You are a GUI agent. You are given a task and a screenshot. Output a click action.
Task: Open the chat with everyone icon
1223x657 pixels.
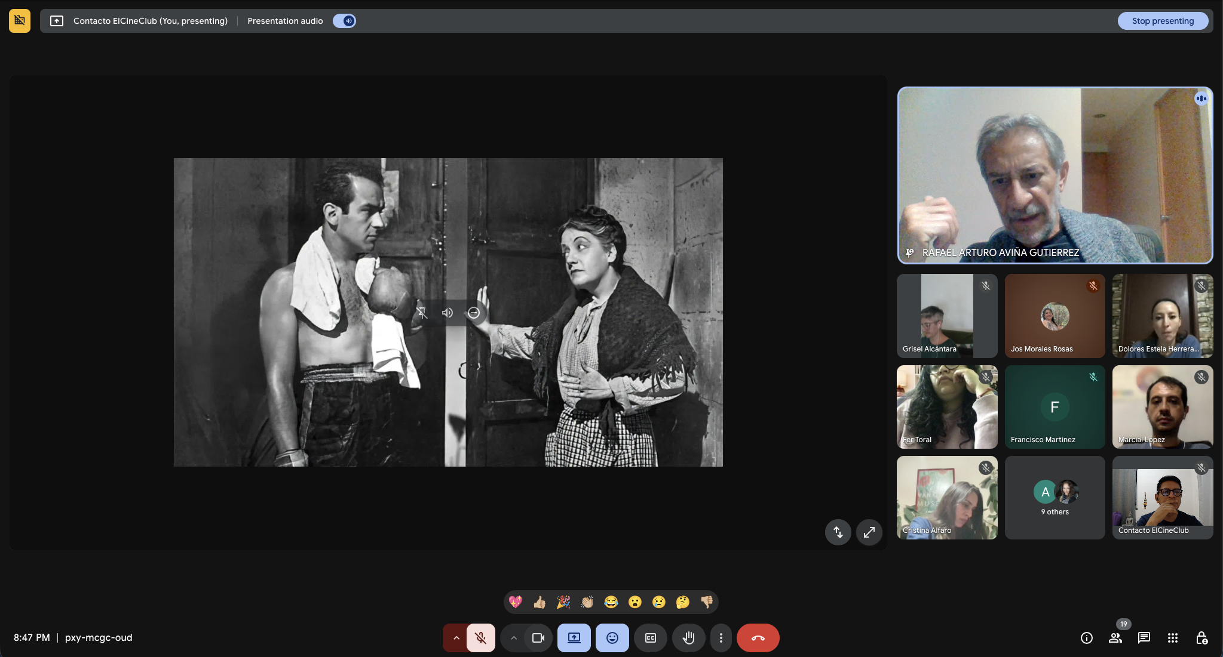pyautogui.click(x=1144, y=638)
